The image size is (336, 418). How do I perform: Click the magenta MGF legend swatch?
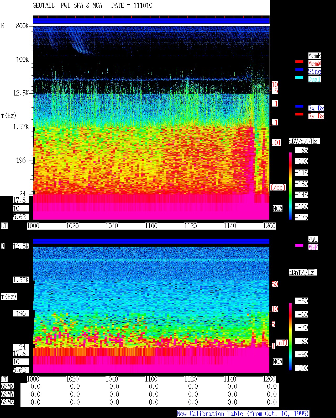299,245
